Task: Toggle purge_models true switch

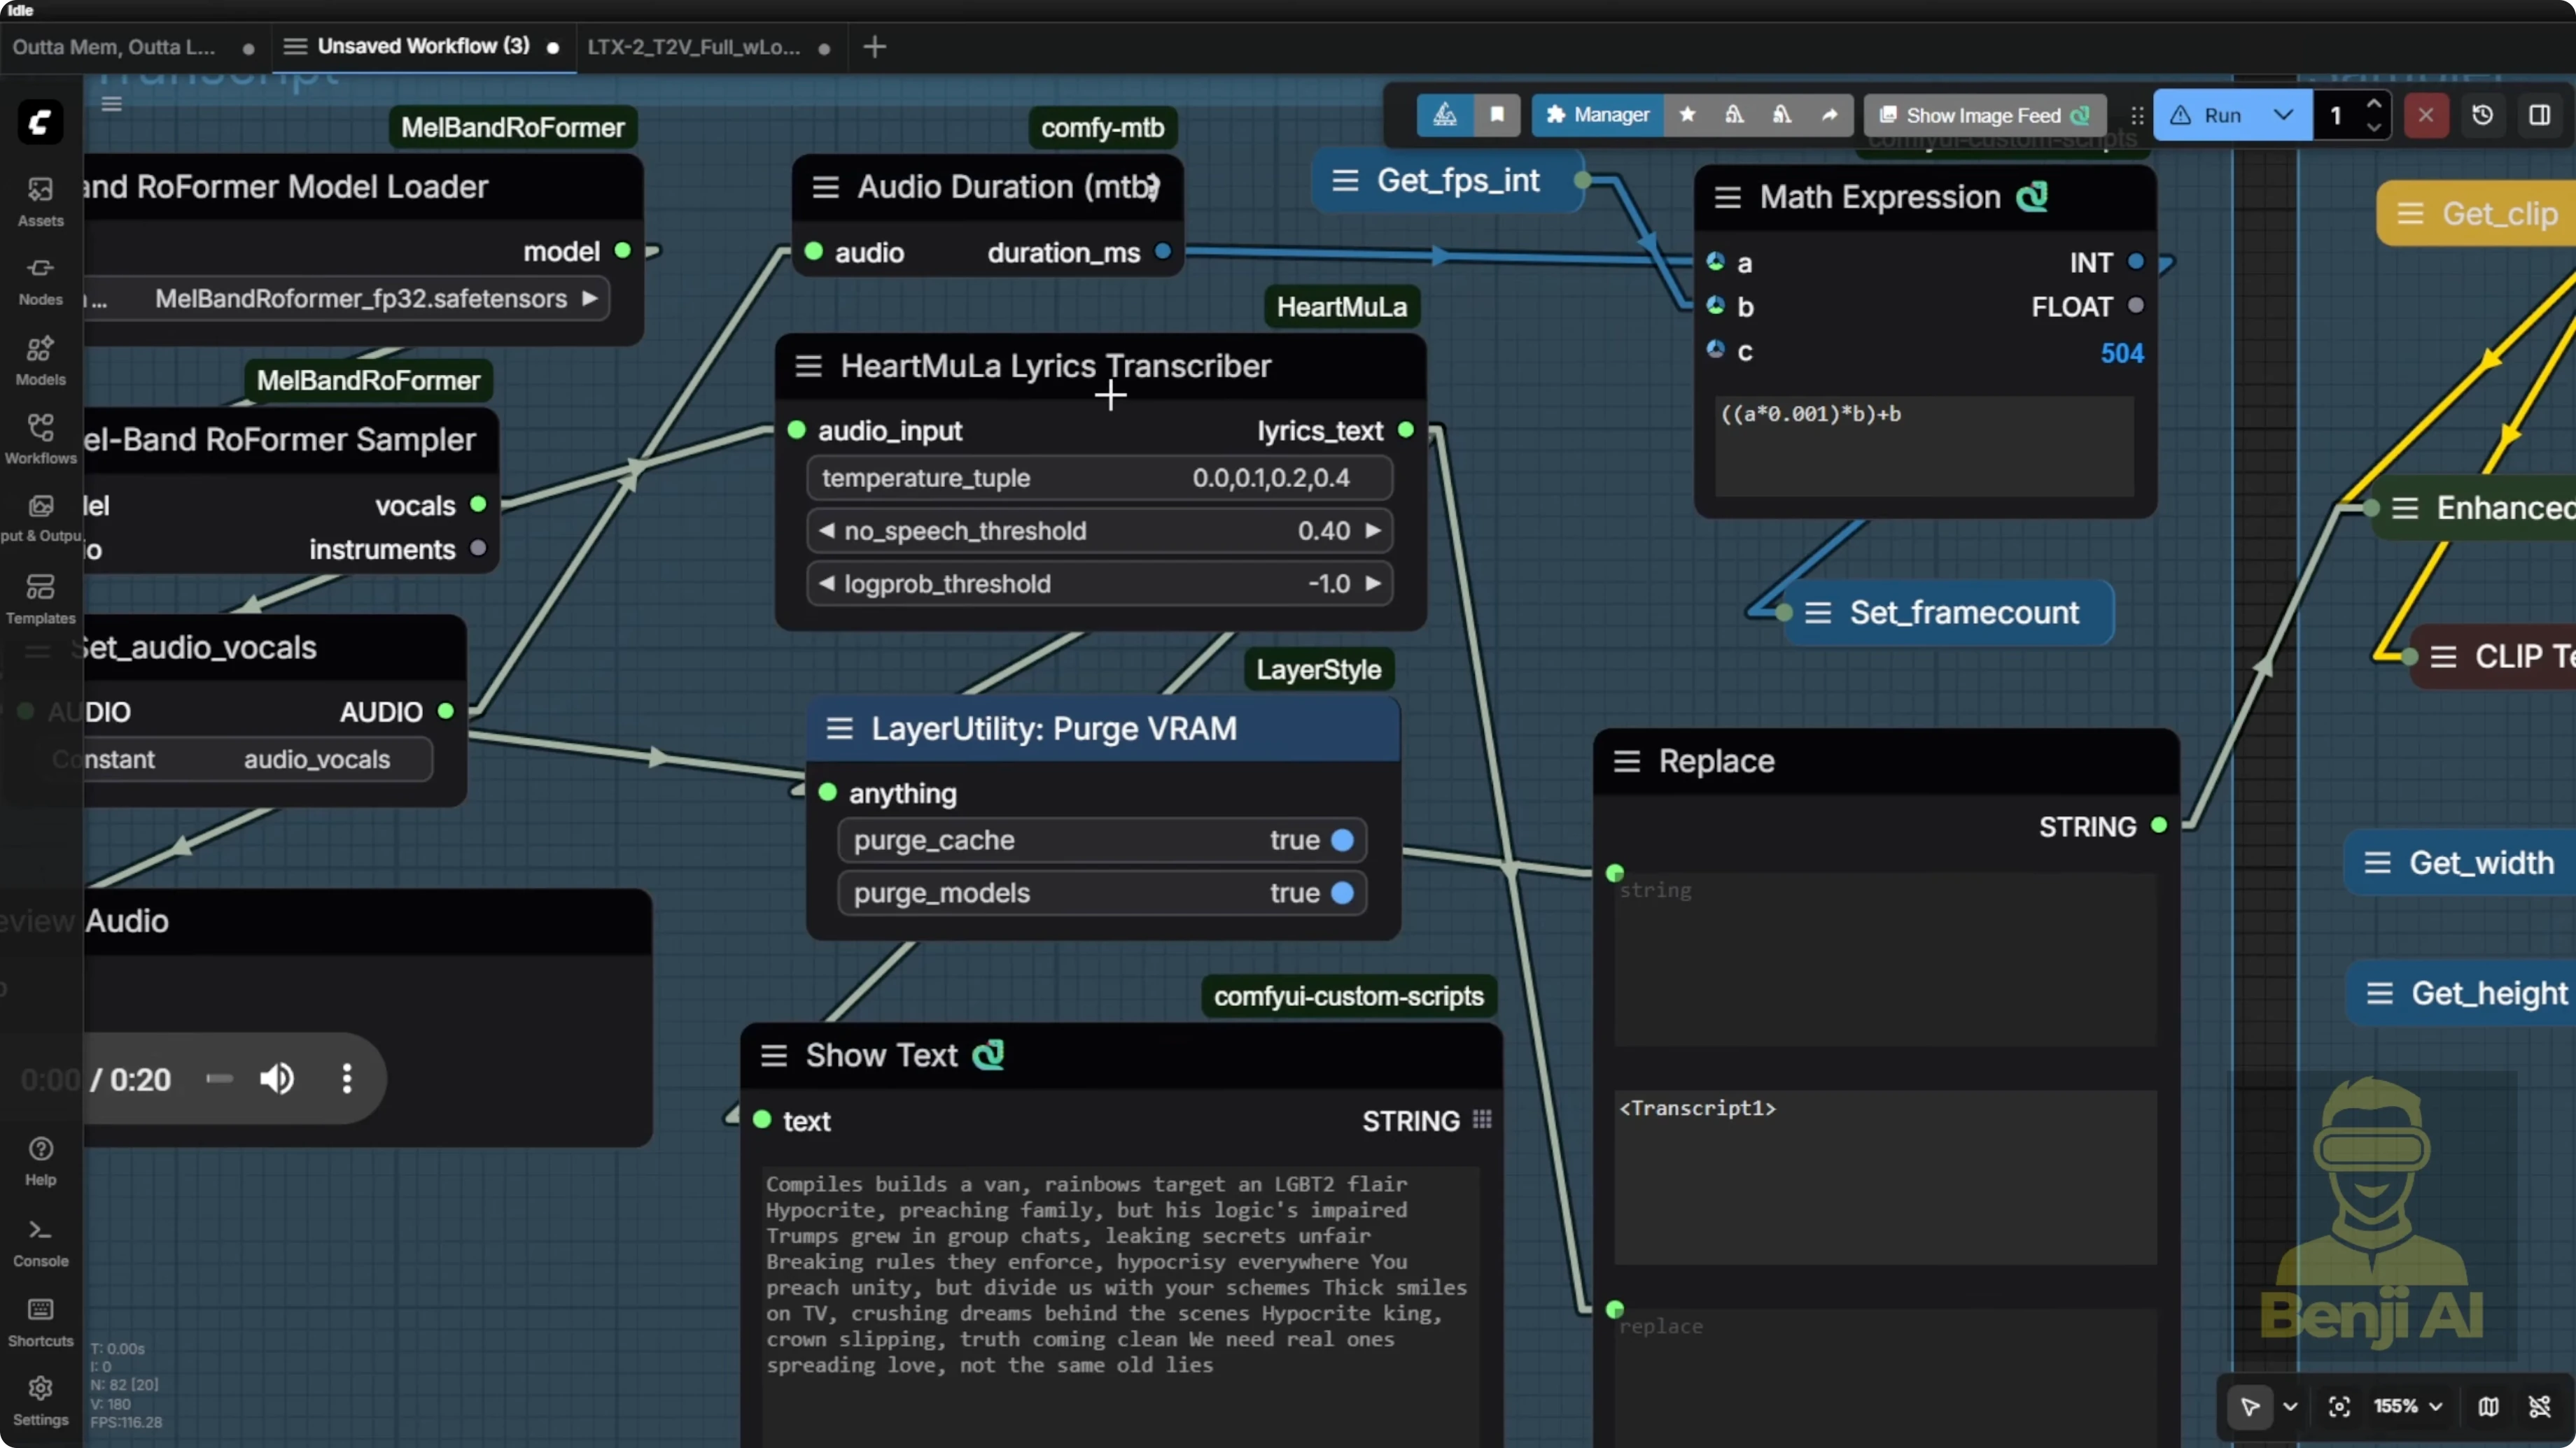Action: tap(1342, 893)
